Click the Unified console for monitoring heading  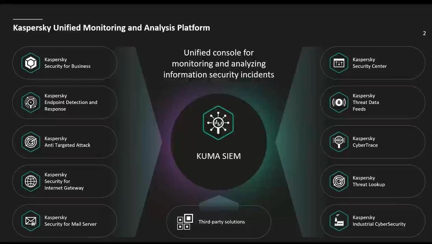pyautogui.click(x=219, y=63)
